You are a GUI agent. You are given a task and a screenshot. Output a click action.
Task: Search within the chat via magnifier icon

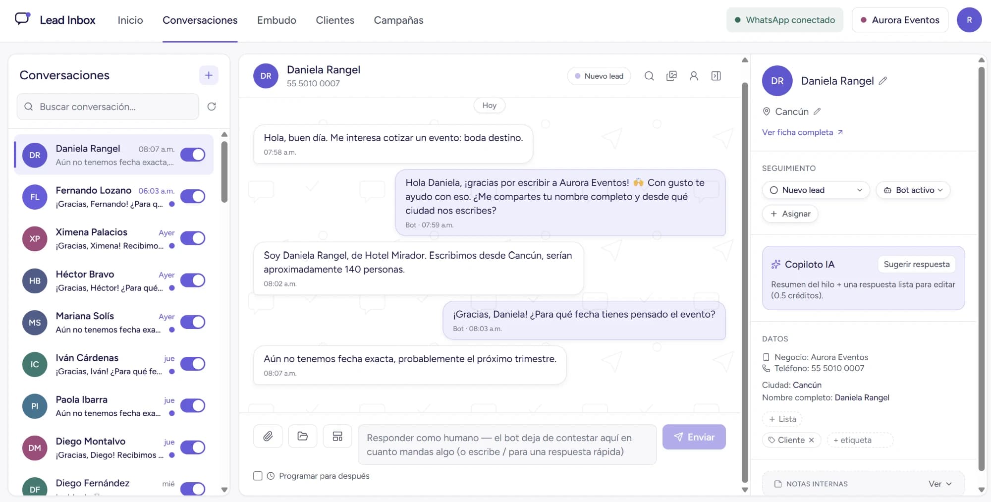649,76
